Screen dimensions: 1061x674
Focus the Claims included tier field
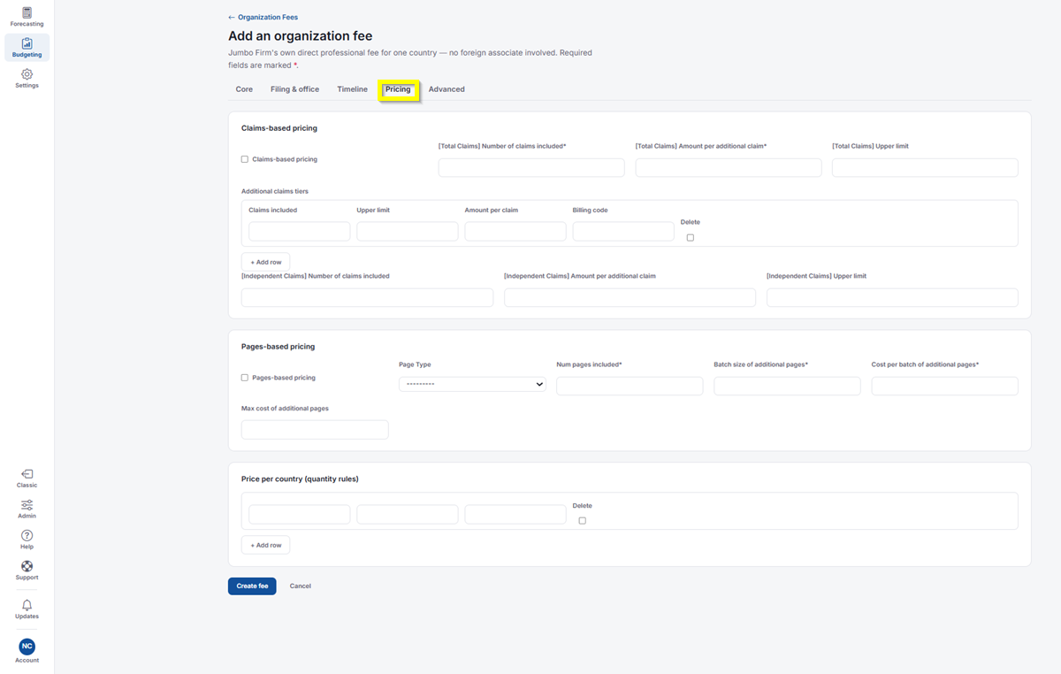(300, 231)
